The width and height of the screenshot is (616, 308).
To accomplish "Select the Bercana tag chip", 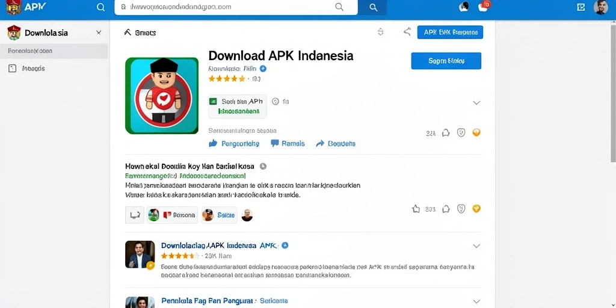I will tap(172, 215).
